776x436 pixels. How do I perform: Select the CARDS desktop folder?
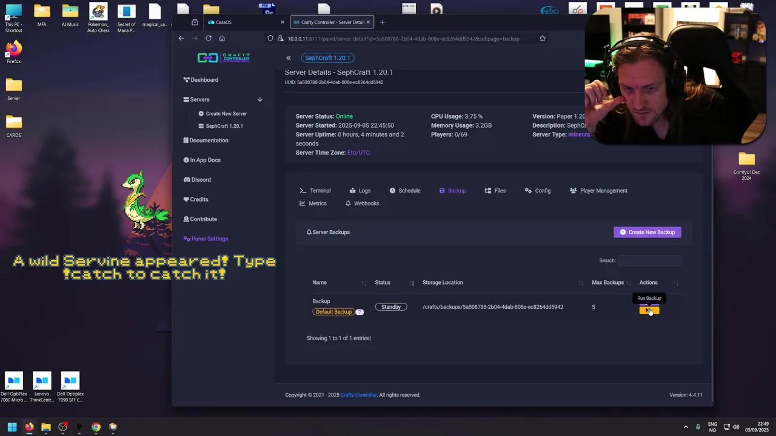point(13,126)
